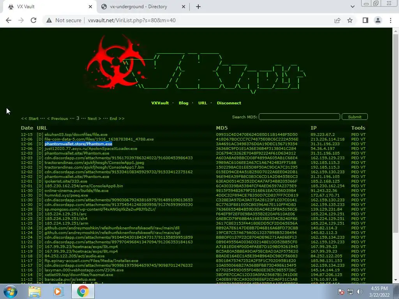Click the address bar URL
399x299 pixels.
[132, 20]
